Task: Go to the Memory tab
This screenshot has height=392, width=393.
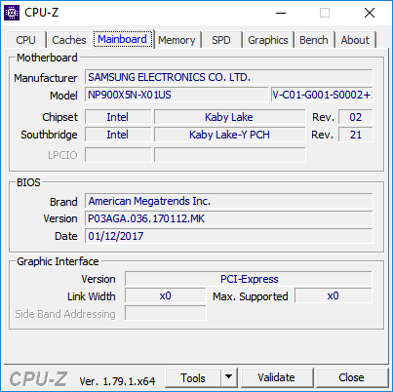Action: pyautogui.click(x=177, y=40)
